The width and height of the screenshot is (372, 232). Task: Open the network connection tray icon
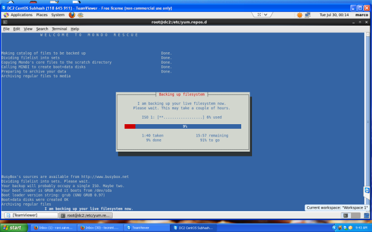[307, 15]
